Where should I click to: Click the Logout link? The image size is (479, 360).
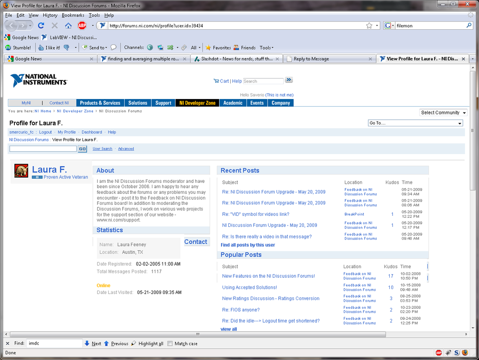(x=45, y=132)
